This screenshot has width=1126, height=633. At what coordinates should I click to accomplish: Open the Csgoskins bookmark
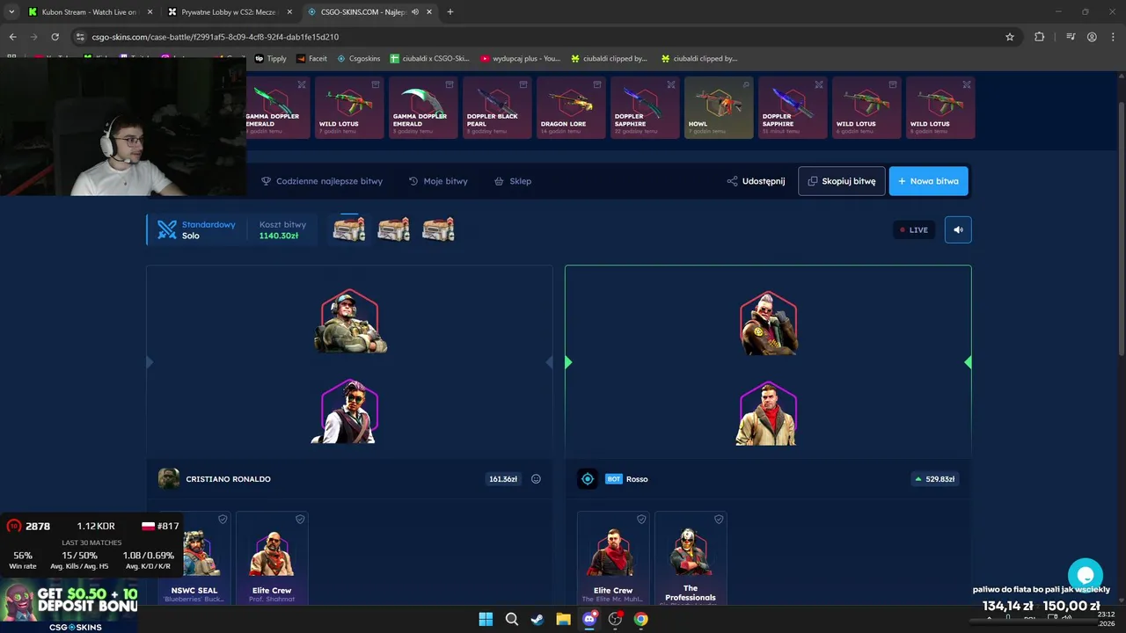pos(358,59)
